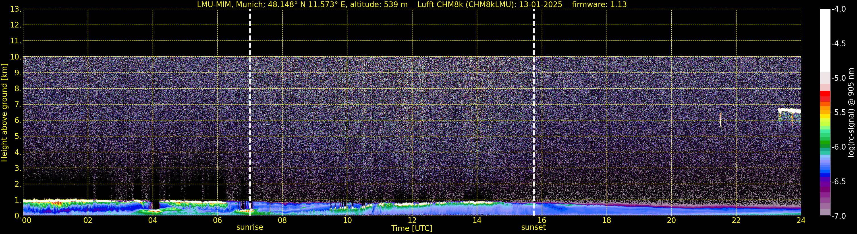The width and height of the screenshot is (857, 234).
Task: Click the time axis tick '14'
Action: (x=477, y=220)
